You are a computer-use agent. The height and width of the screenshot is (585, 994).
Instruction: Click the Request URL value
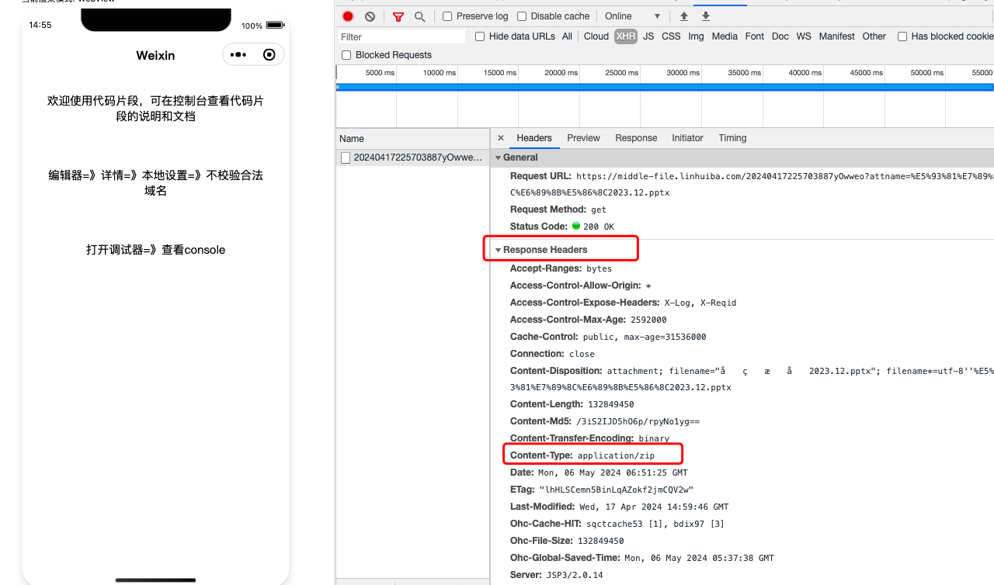pyautogui.click(x=784, y=184)
